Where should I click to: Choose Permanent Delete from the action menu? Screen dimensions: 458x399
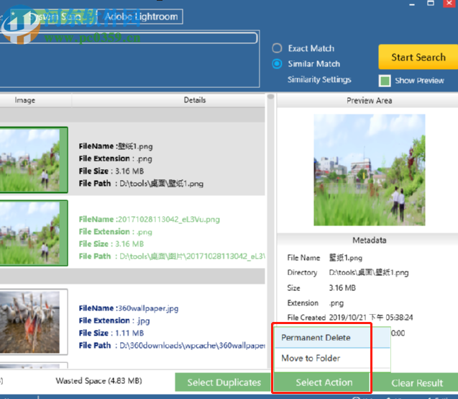click(x=332, y=338)
